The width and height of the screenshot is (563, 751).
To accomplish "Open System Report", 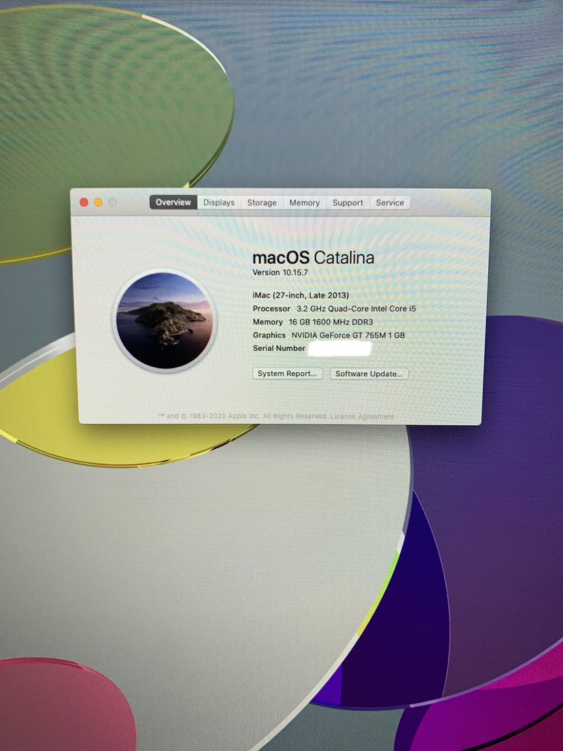I will (287, 373).
